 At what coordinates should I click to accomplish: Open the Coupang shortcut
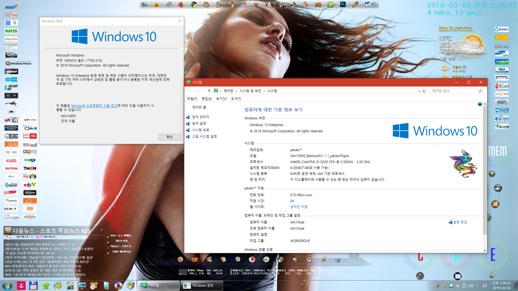(30, 152)
